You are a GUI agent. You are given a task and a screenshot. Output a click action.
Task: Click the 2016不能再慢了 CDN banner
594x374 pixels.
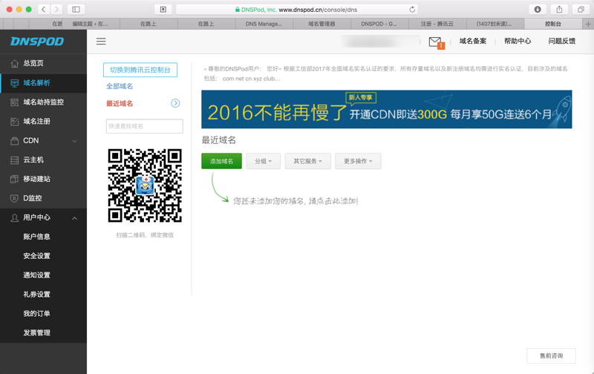[x=386, y=109]
